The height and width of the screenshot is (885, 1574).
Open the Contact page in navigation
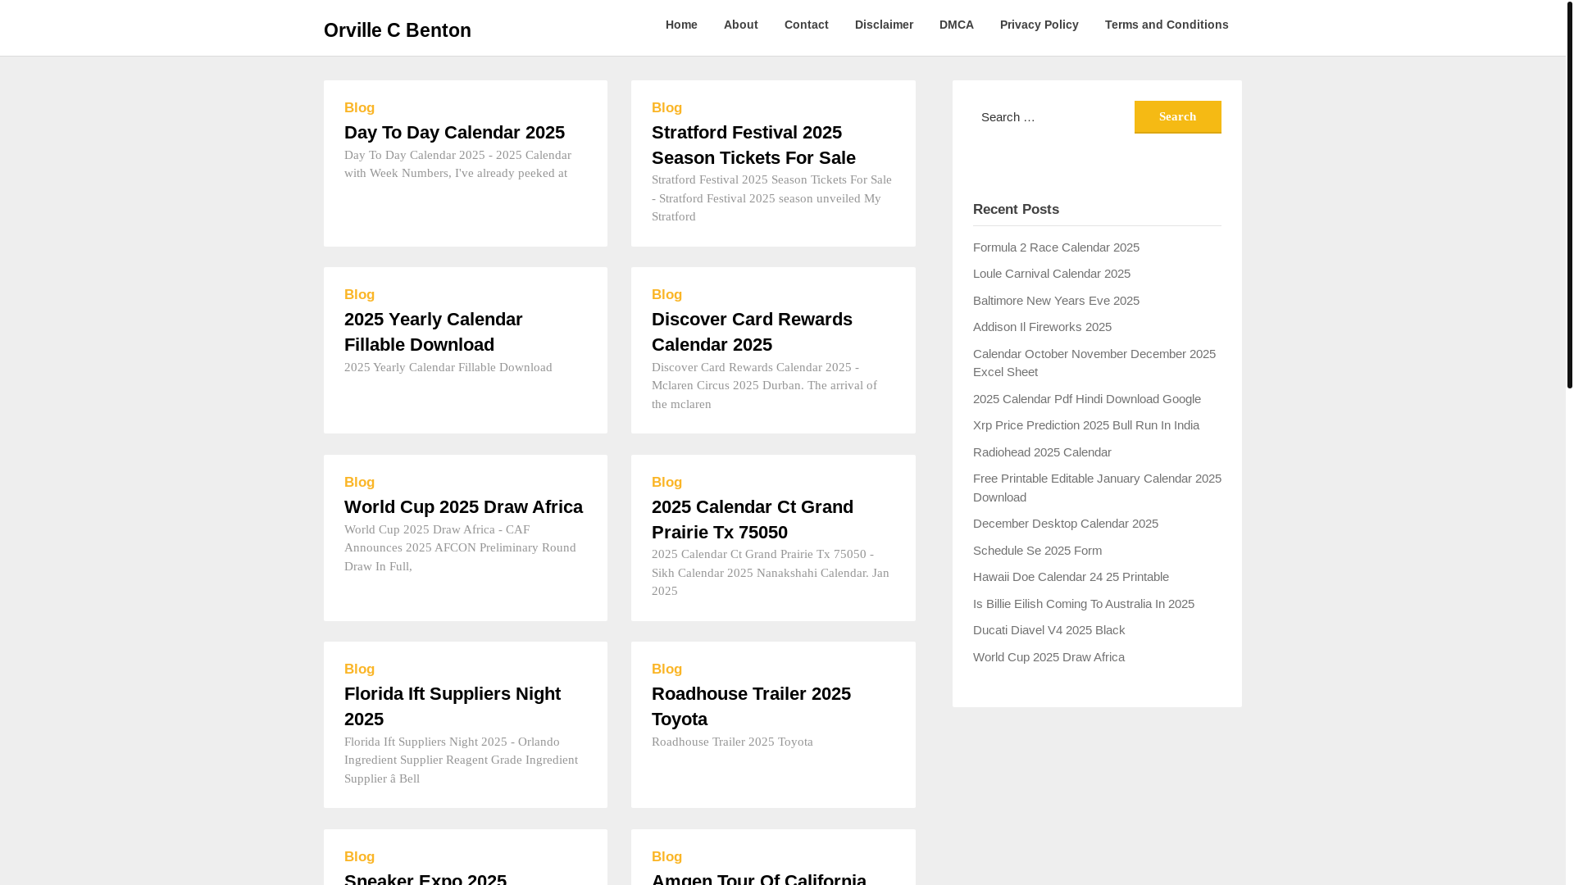click(x=806, y=25)
